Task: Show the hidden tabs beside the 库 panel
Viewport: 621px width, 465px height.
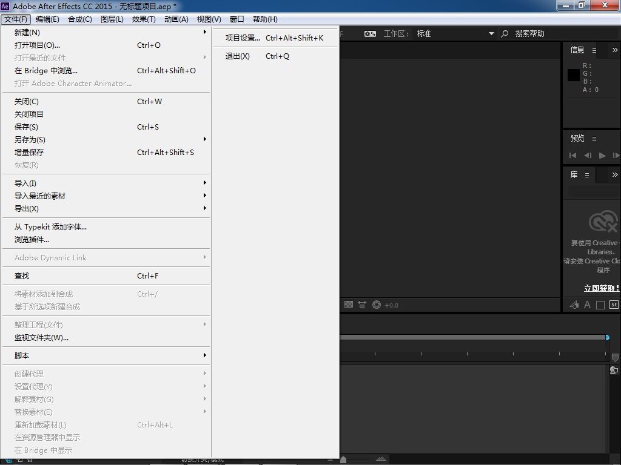Action: (615, 175)
